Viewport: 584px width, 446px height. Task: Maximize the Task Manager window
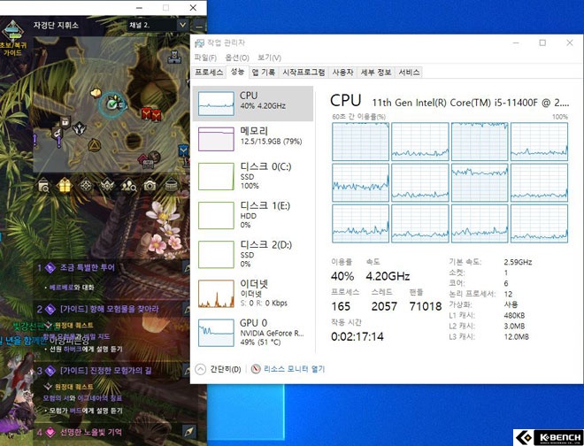point(542,42)
